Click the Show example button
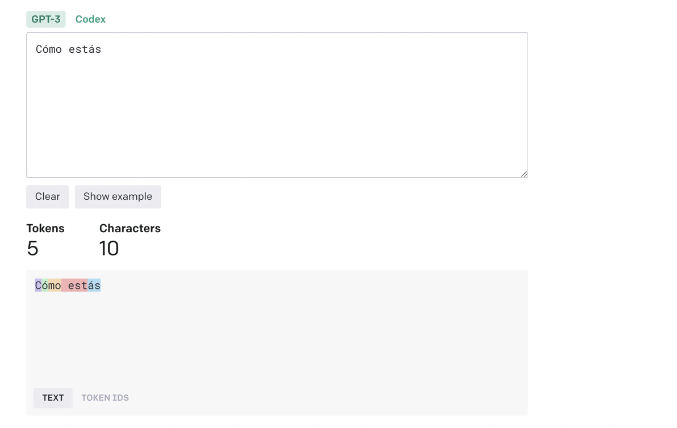This screenshot has width=677, height=428. [x=118, y=197]
